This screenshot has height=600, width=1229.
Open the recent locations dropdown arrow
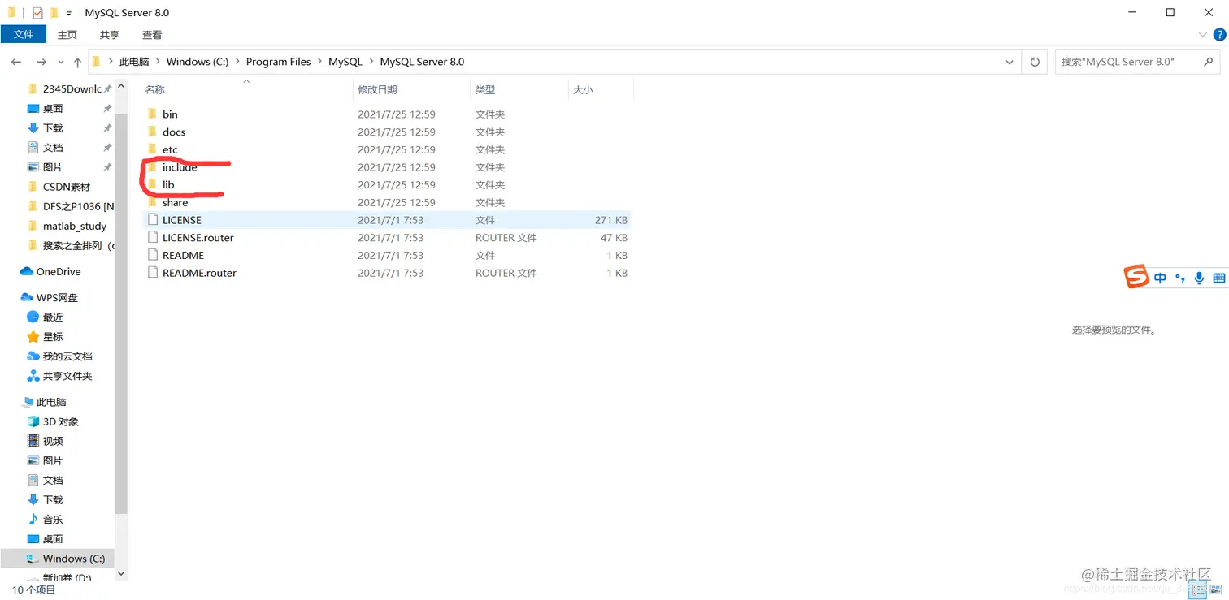click(x=61, y=62)
